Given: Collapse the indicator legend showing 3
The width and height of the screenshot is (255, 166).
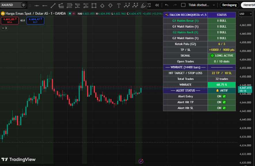Looking at the screenshot, I should (4, 28).
